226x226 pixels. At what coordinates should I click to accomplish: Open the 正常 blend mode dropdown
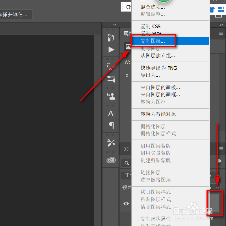[x=127, y=175]
